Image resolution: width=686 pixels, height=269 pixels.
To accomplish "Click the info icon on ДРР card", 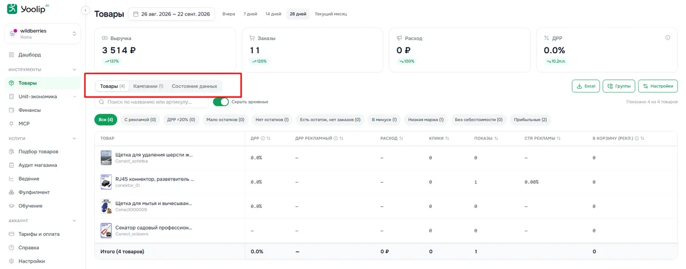I will (668, 38).
